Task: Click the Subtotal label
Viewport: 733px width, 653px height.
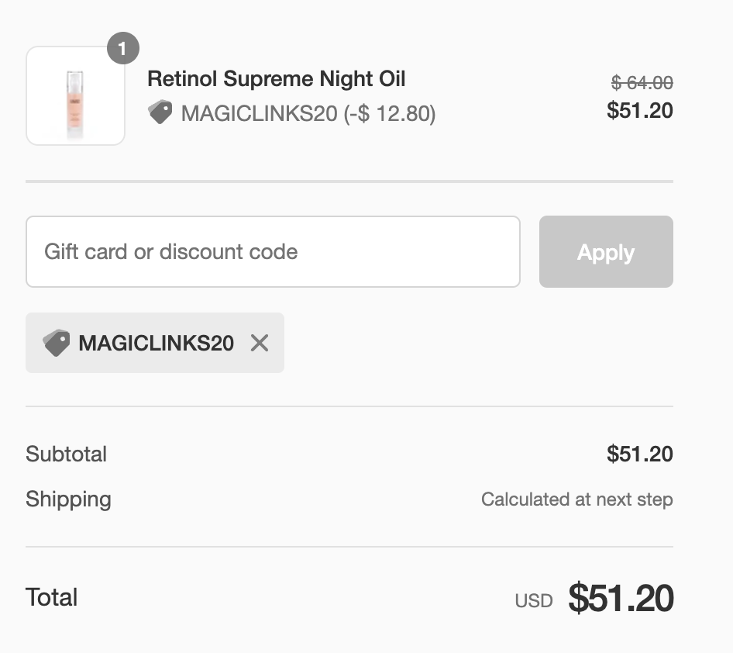Action: point(66,454)
